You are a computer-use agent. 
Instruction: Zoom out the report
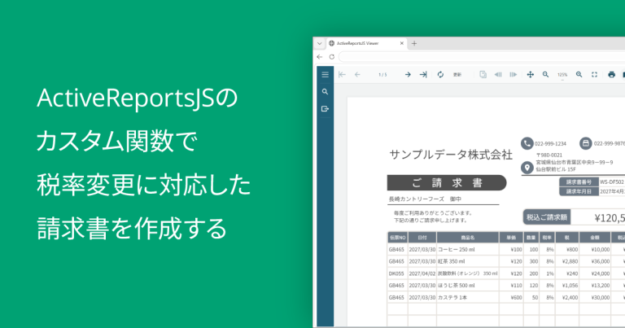[546, 75]
